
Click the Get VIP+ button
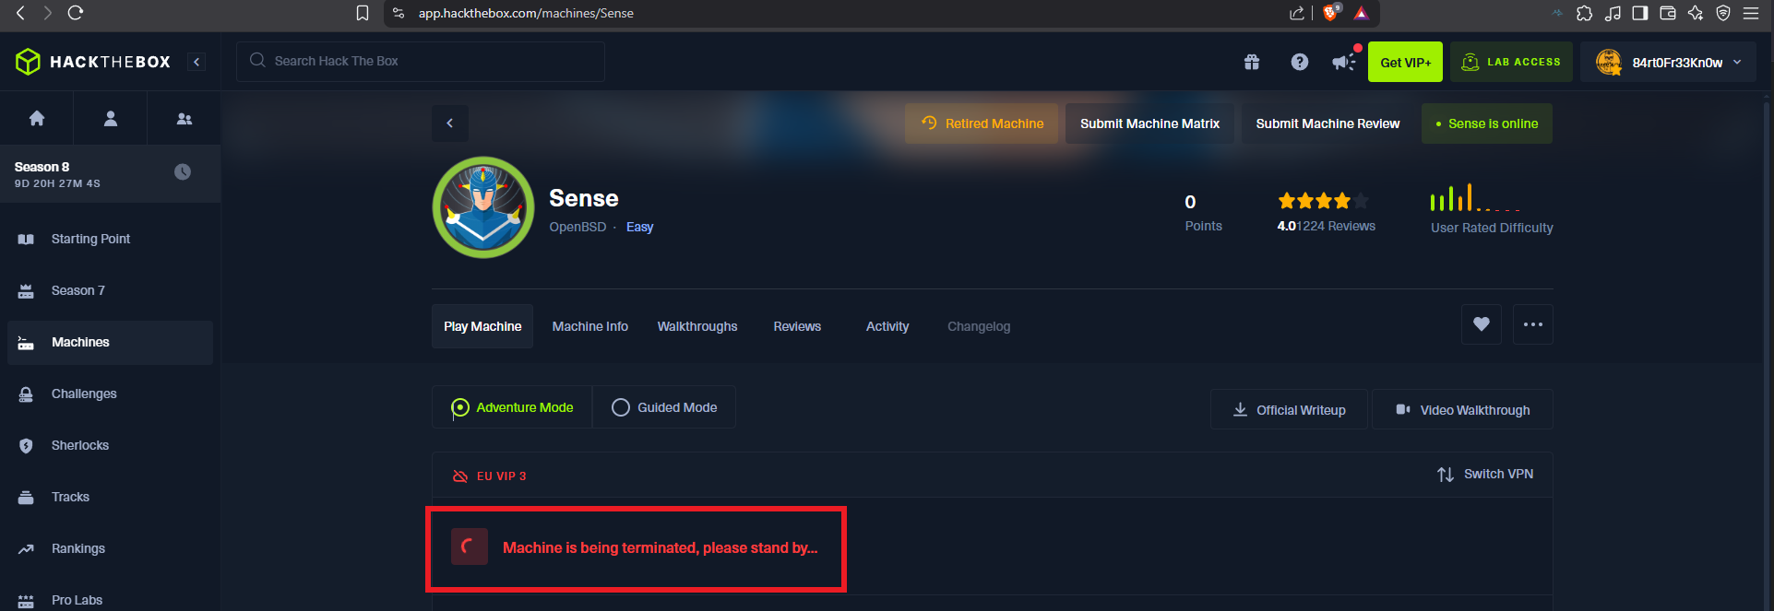click(1405, 62)
